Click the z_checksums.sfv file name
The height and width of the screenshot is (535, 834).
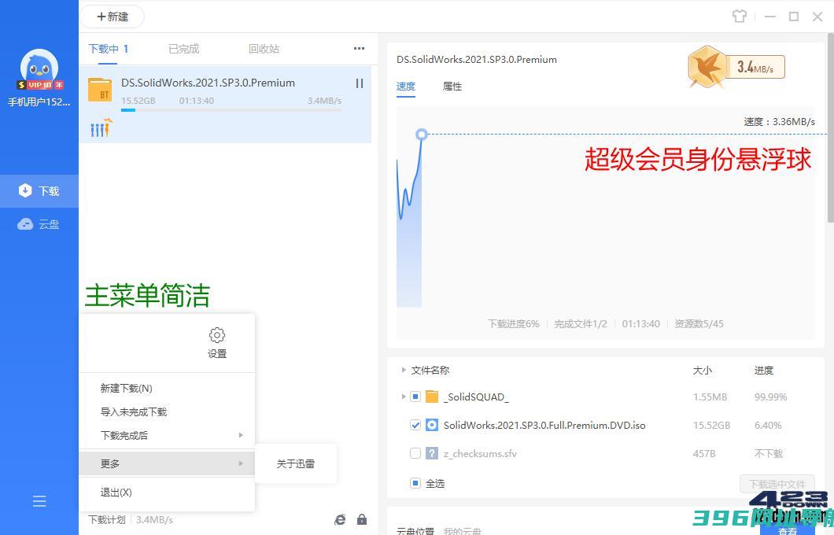click(480, 454)
